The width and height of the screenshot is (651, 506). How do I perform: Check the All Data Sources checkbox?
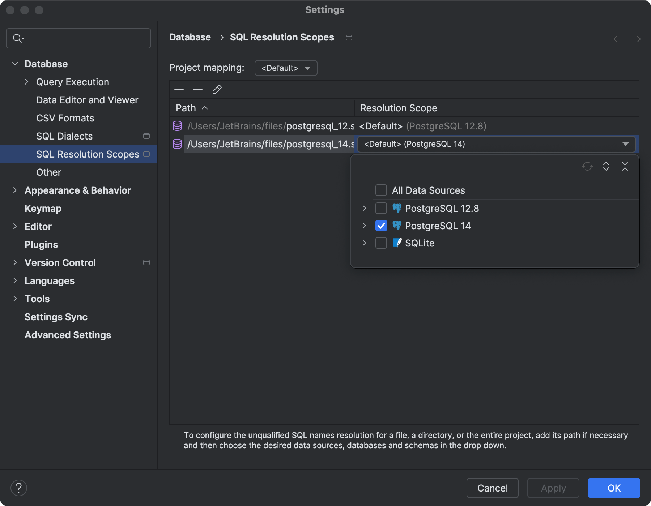381,190
